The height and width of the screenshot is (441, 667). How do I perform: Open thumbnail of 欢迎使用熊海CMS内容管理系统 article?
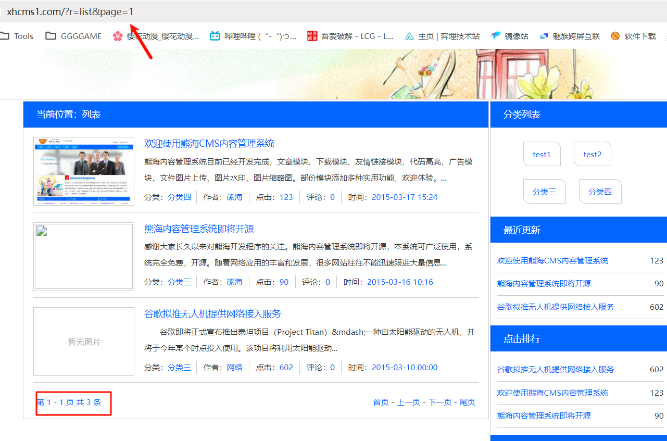84,171
